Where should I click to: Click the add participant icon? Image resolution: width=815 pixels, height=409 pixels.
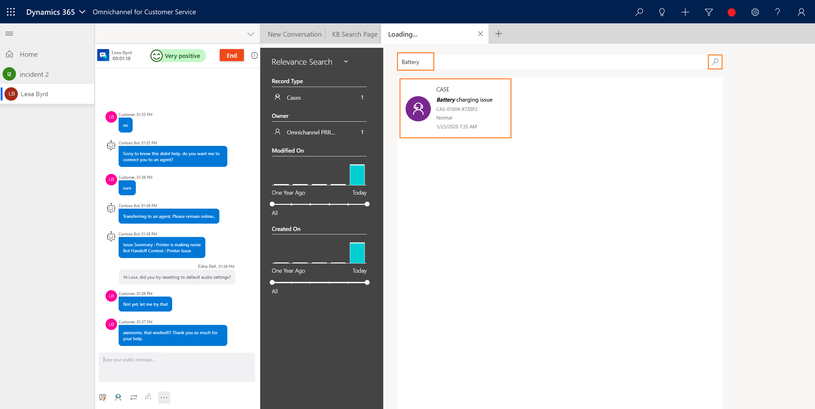[x=148, y=398]
